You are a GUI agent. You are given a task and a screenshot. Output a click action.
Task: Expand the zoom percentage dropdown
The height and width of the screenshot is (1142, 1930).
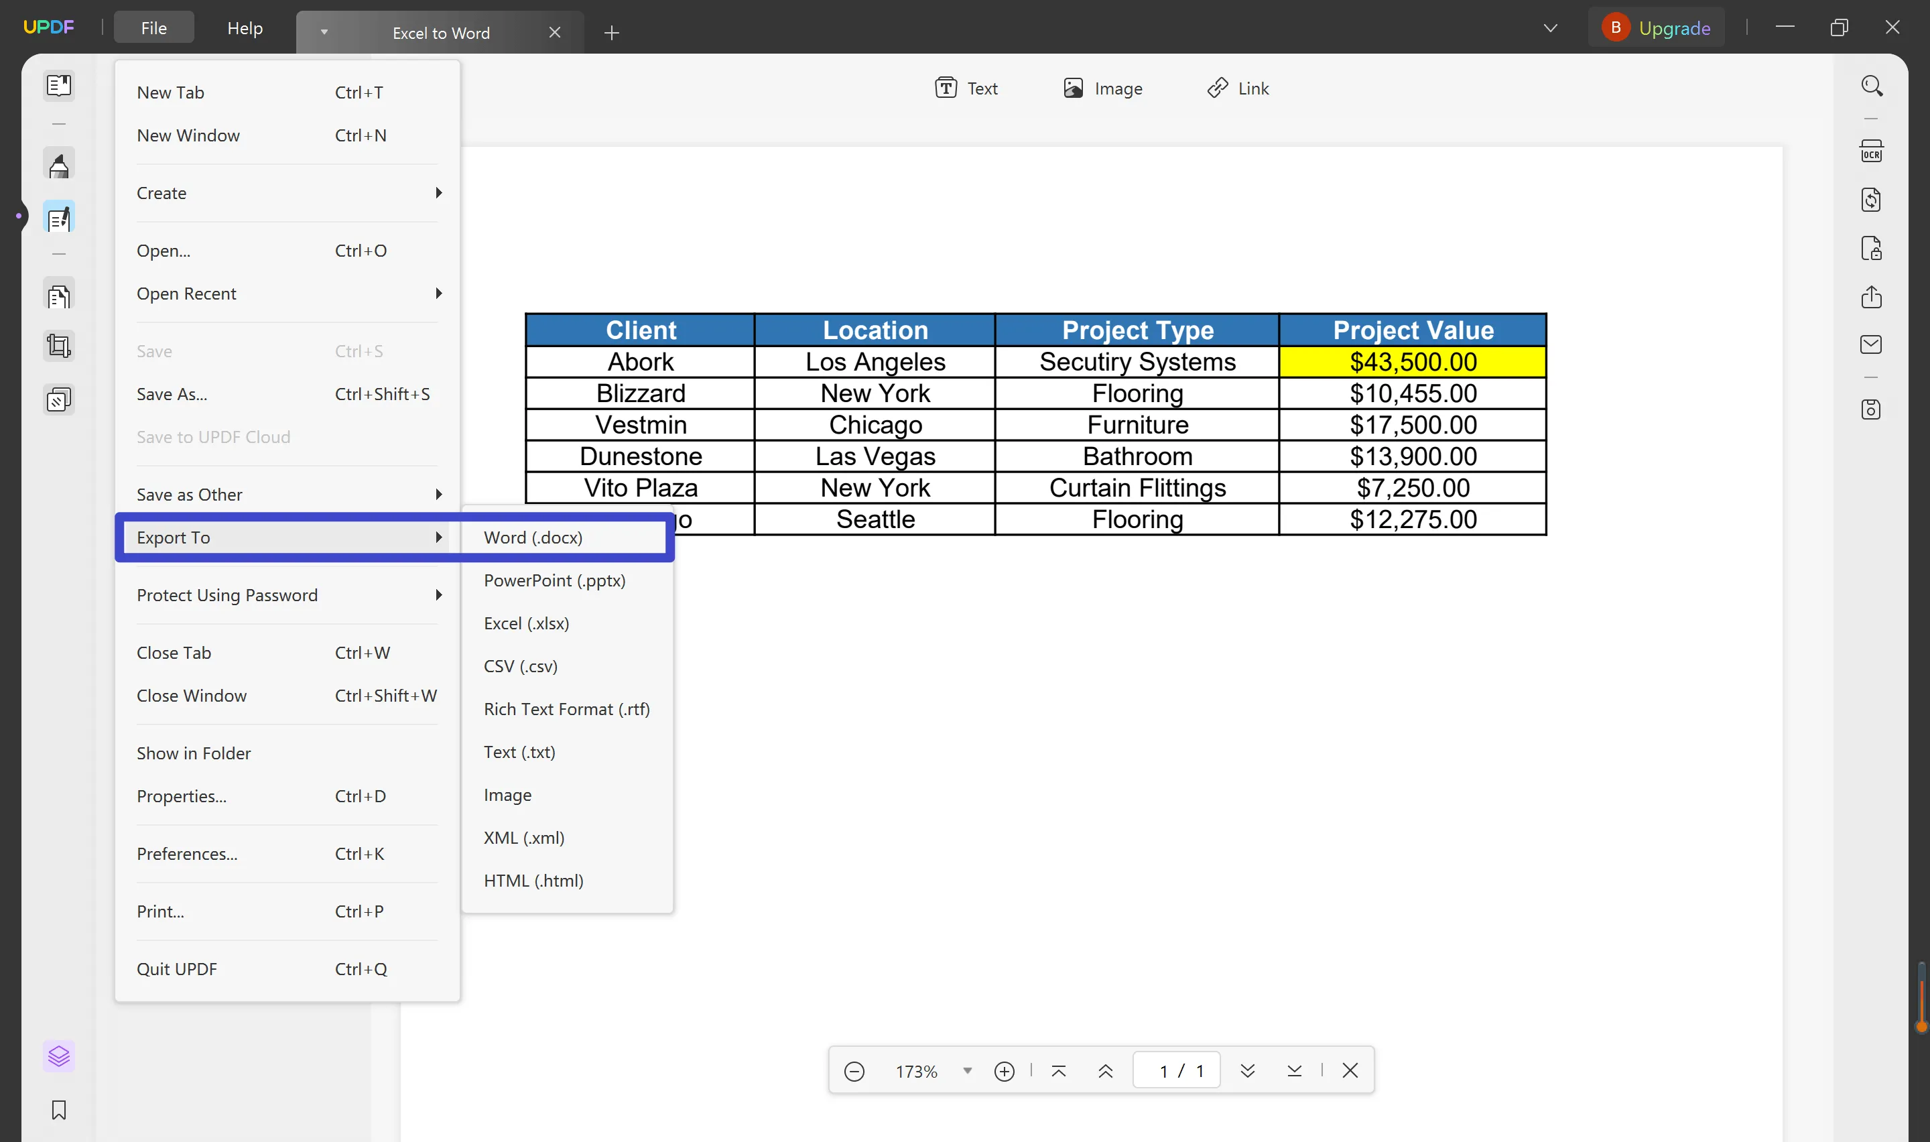[967, 1071]
